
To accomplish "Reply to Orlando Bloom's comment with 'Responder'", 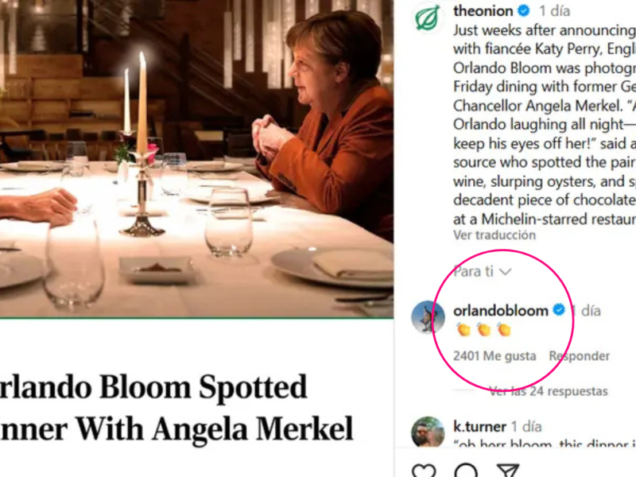I will (580, 356).
